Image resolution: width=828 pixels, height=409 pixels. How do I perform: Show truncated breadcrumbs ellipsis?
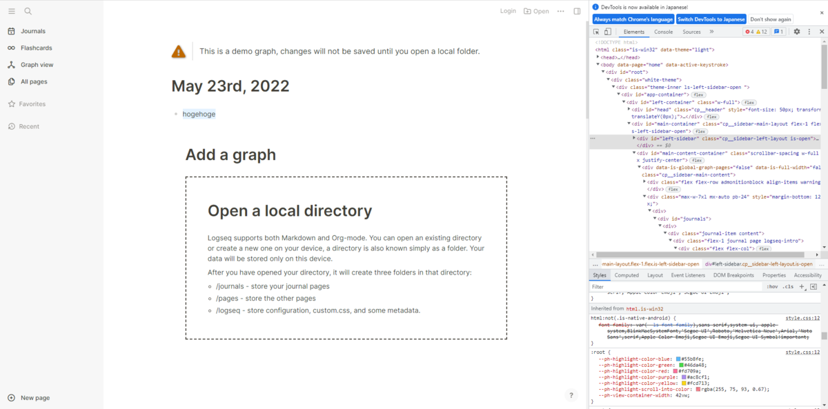(x=595, y=264)
